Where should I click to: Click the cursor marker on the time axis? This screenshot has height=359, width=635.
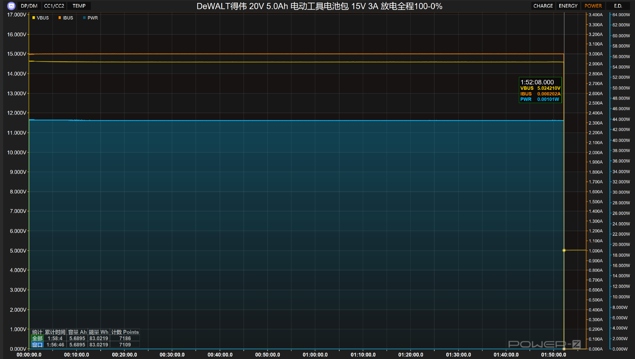(564, 349)
